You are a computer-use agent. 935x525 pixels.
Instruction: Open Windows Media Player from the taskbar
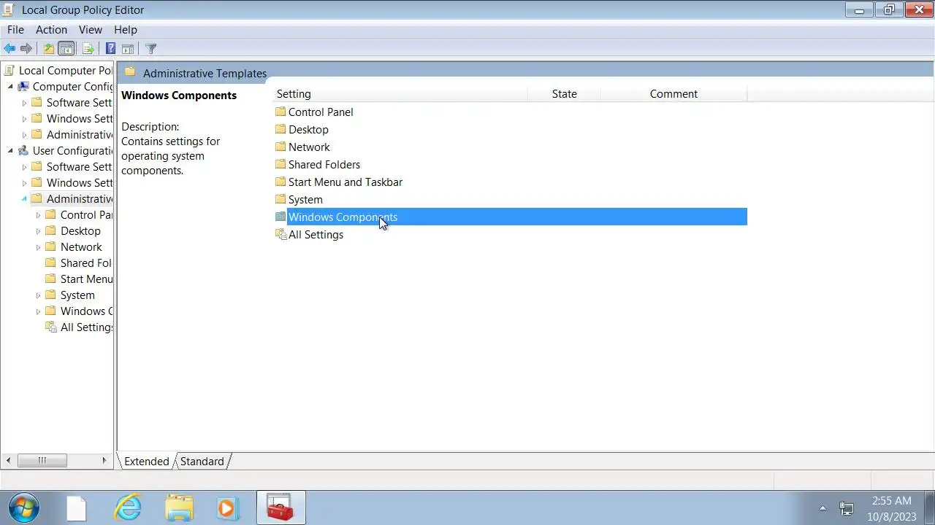click(227, 507)
